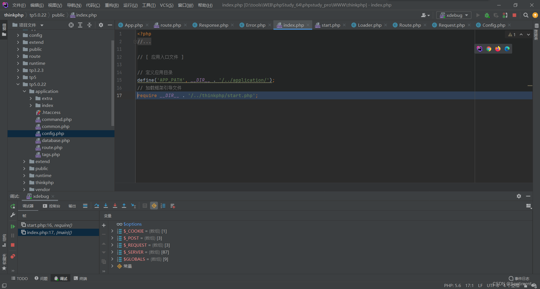Expand the config folder
This screenshot has width=540, height=289.
click(18, 35)
